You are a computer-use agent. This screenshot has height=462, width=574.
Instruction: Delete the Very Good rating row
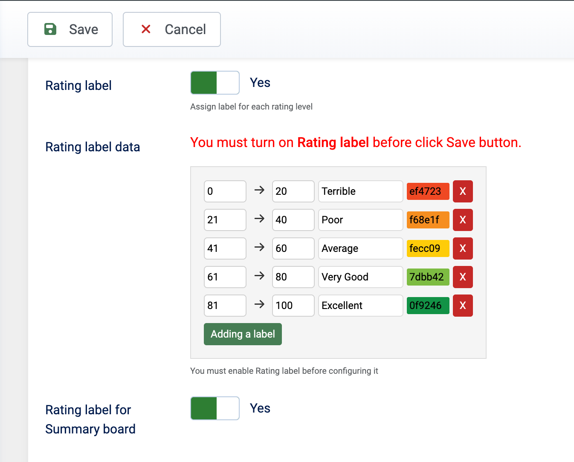[x=463, y=277]
